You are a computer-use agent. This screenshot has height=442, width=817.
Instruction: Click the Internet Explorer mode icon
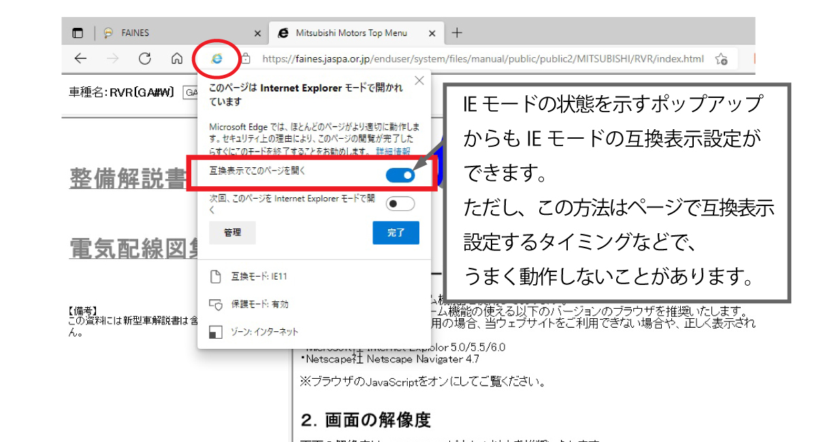point(217,58)
